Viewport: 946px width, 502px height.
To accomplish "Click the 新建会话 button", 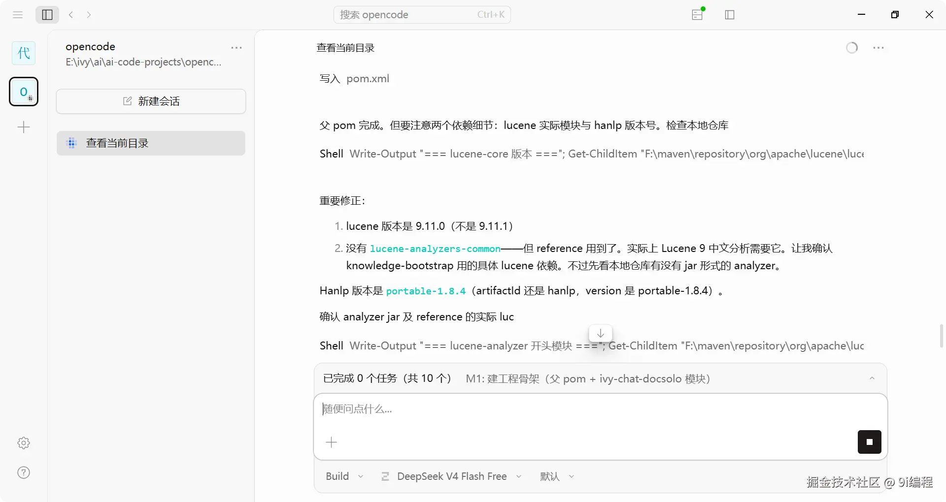I will [x=151, y=101].
